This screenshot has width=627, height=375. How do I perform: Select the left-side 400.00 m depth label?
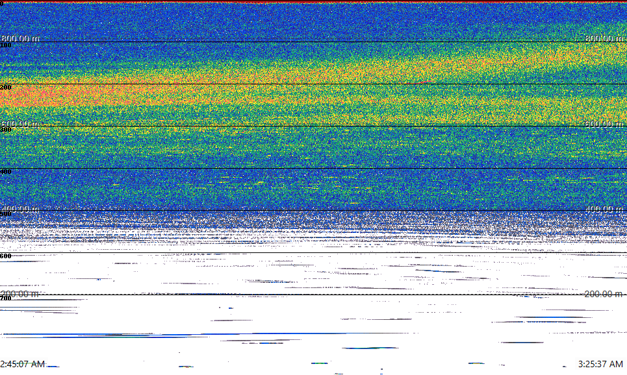[x=20, y=209]
